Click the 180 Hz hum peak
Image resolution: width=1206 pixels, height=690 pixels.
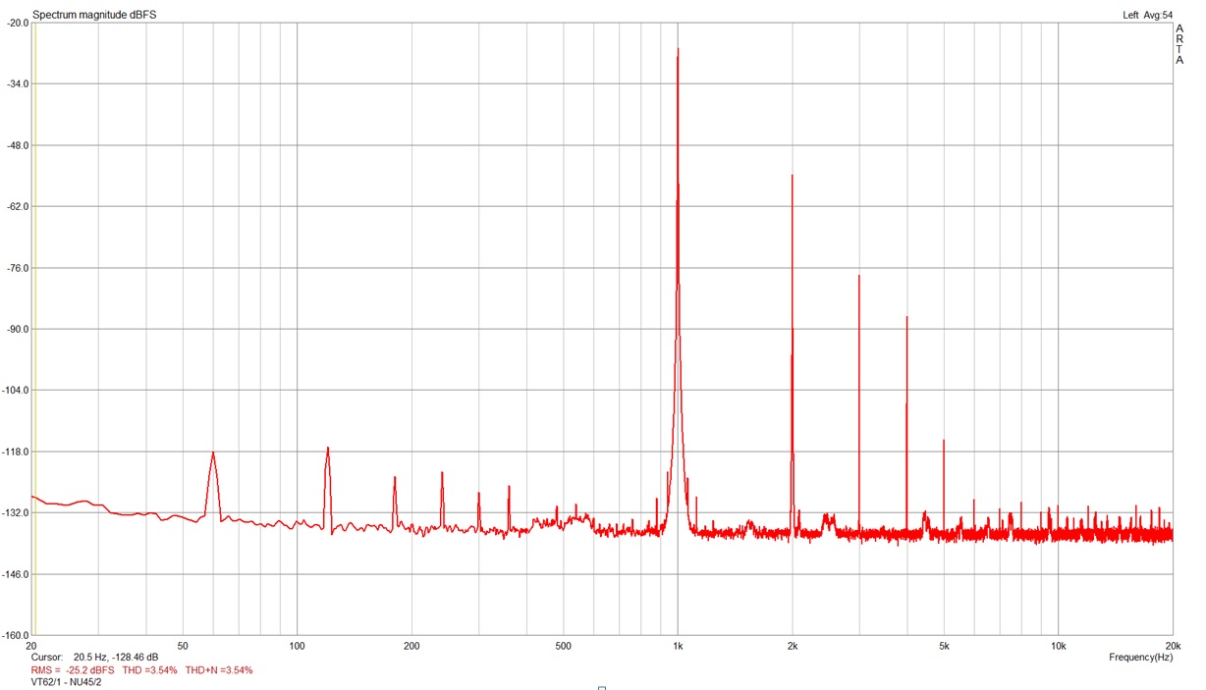395,478
